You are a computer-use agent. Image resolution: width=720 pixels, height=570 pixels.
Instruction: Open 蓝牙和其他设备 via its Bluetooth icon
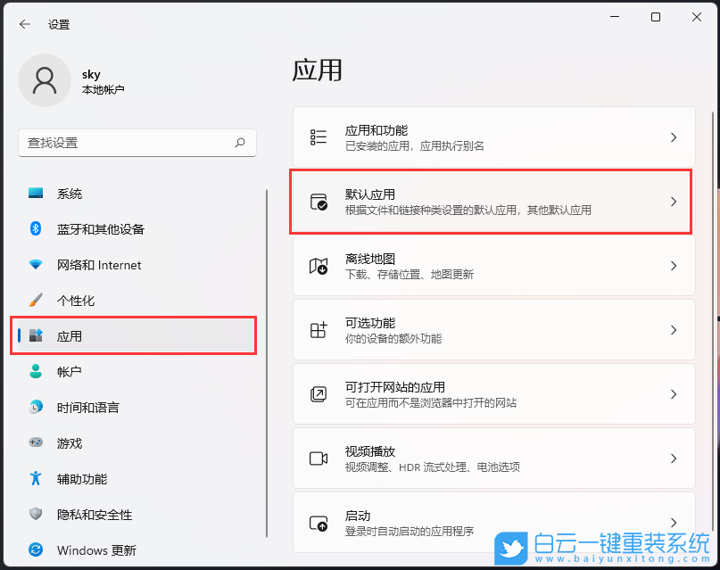pyautogui.click(x=33, y=229)
